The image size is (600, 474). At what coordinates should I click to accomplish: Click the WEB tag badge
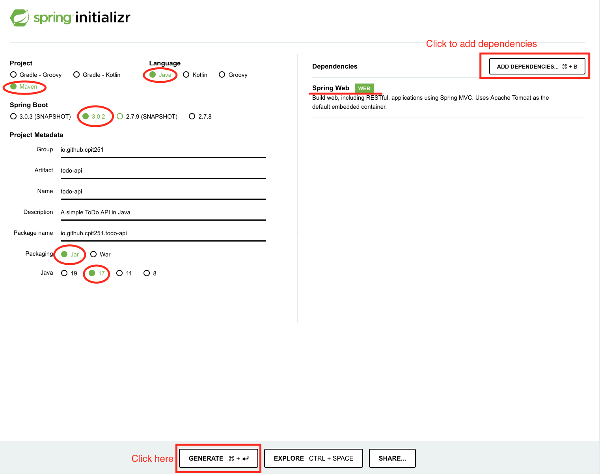(364, 88)
